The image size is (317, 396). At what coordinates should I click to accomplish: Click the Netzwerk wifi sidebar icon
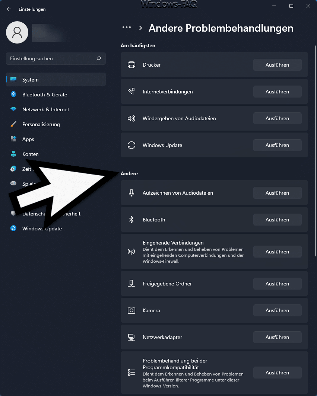coord(13,109)
